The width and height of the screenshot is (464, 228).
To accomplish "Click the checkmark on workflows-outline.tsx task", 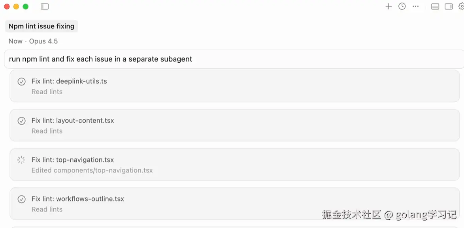I will tap(21, 199).
